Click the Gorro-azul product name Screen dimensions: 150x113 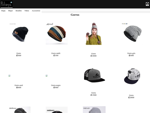(19, 85)
